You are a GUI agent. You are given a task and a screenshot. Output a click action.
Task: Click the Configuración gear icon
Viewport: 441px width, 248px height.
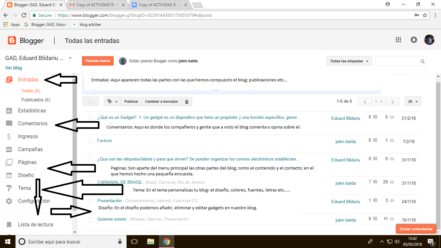point(9,201)
